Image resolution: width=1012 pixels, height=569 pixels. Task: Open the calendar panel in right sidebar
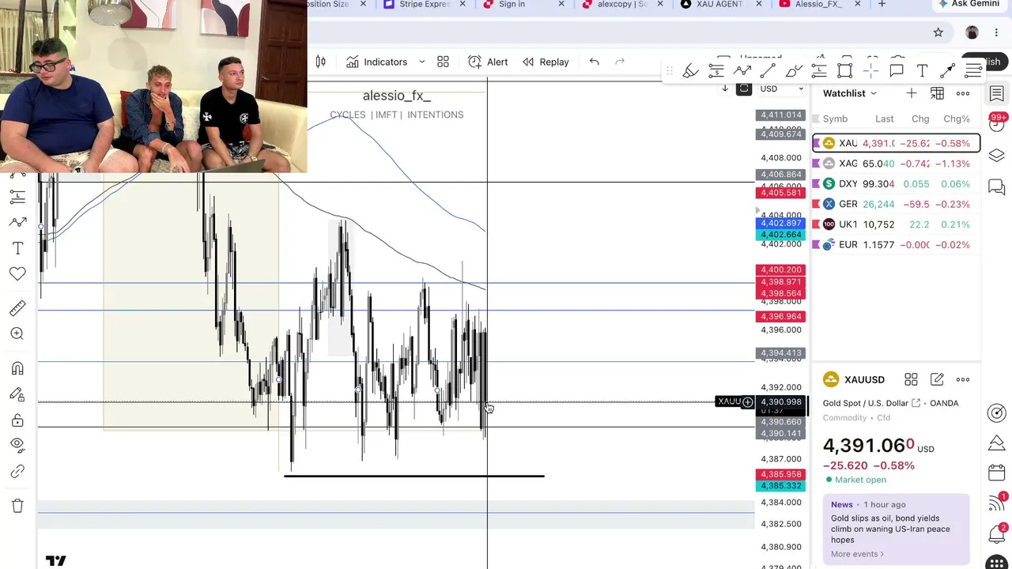pyautogui.click(x=996, y=473)
